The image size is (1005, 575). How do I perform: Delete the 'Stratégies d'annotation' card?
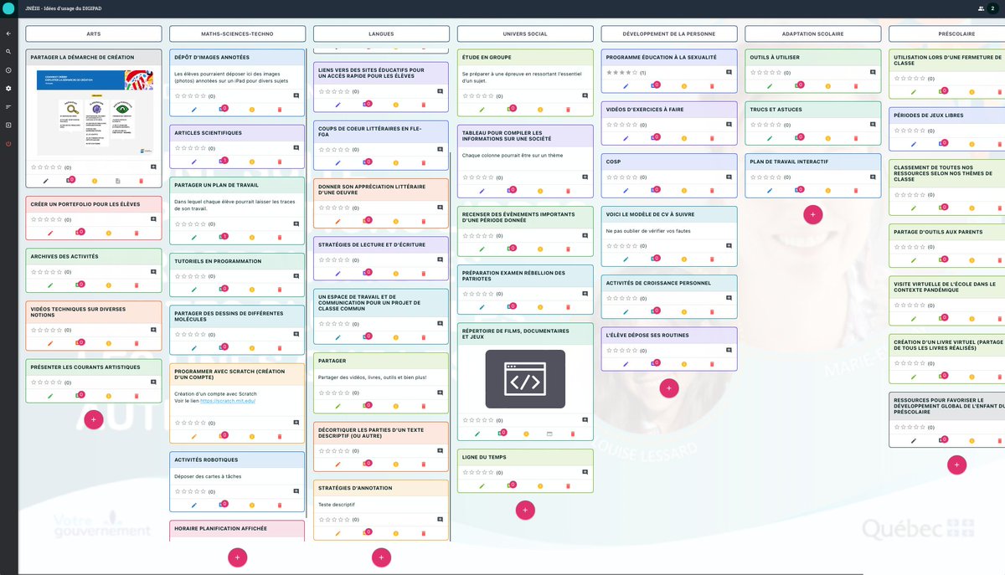(424, 533)
